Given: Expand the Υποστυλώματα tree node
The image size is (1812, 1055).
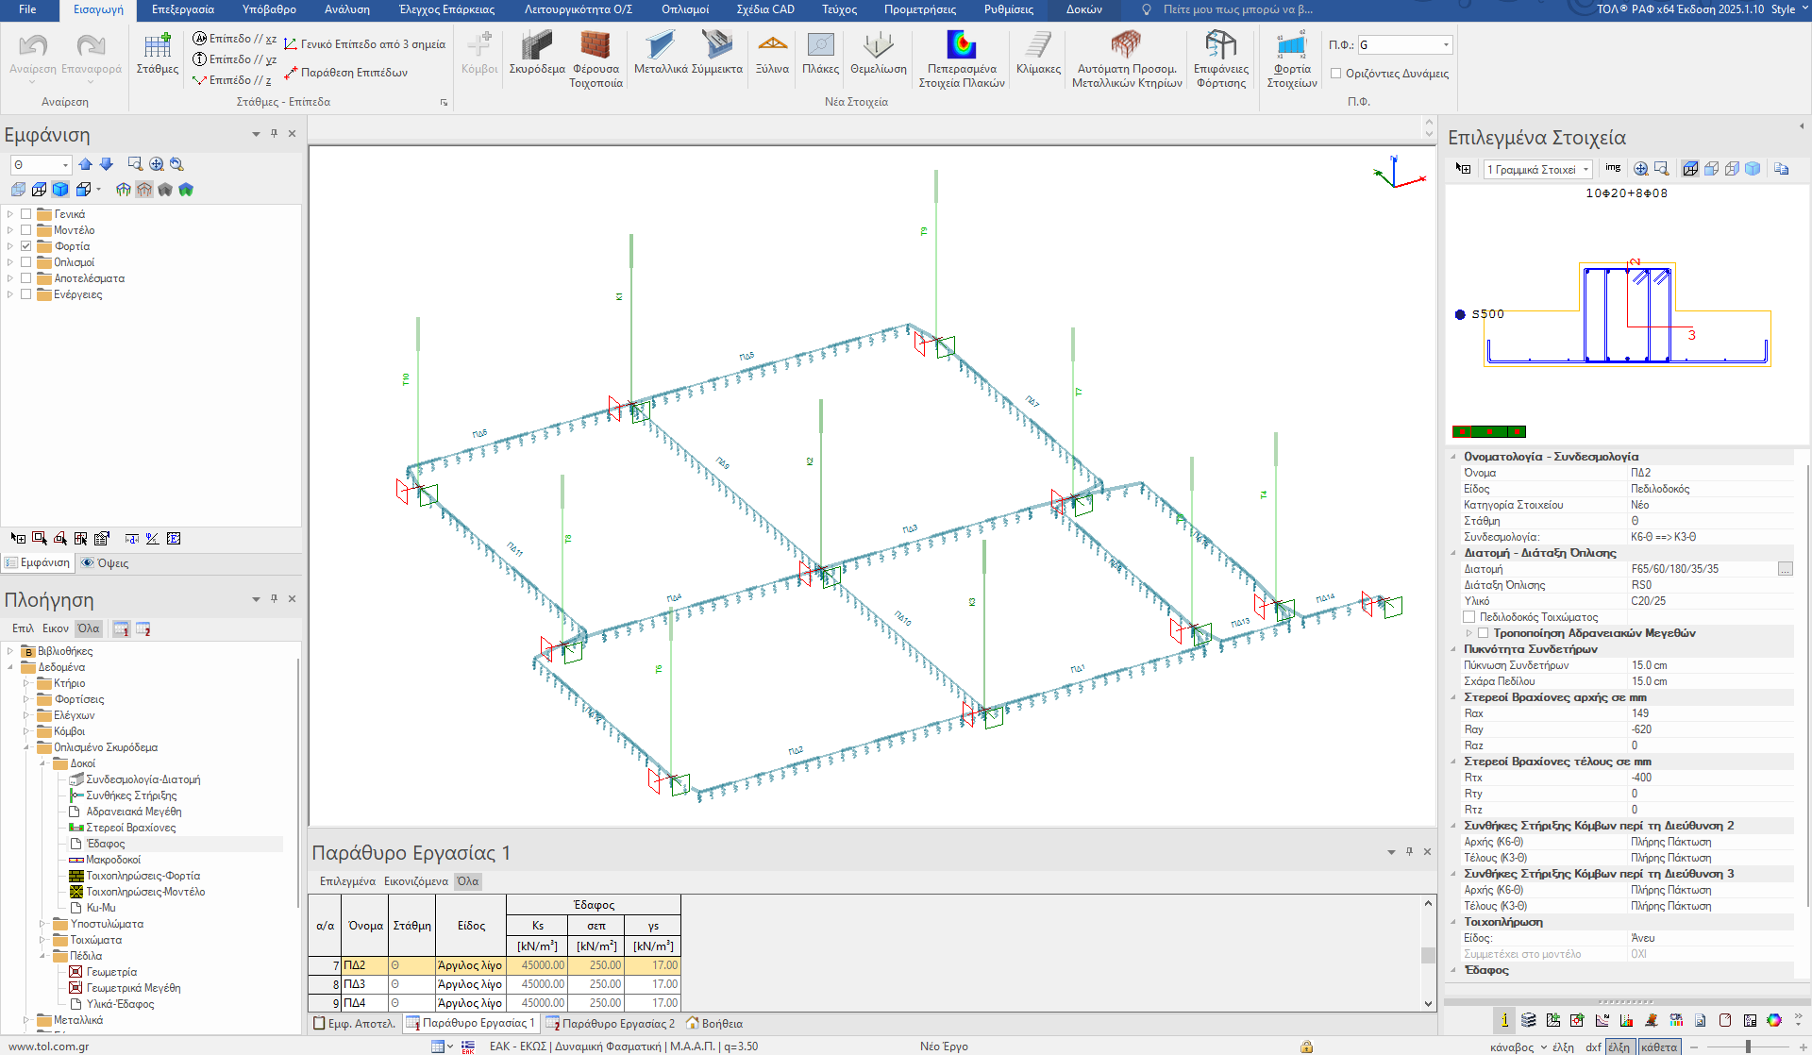Looking at the screenshot, I should (42, 924).
